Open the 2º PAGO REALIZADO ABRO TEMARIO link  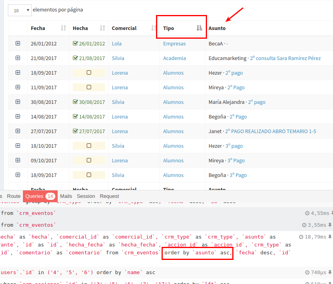click(271, 131)
